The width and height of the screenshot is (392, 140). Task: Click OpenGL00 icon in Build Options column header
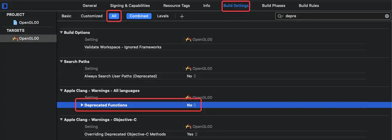point(188,39)
